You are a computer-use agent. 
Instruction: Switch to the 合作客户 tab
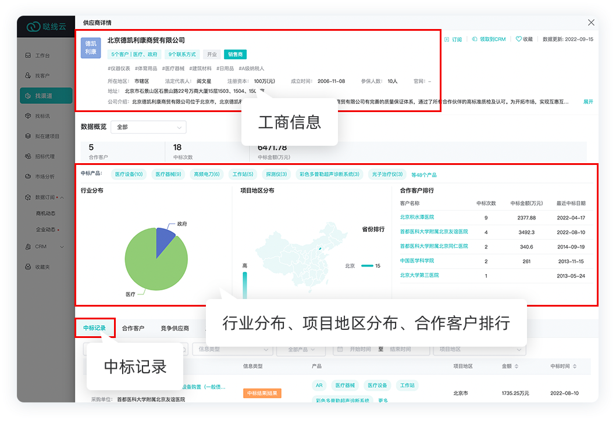click(133, 328)
